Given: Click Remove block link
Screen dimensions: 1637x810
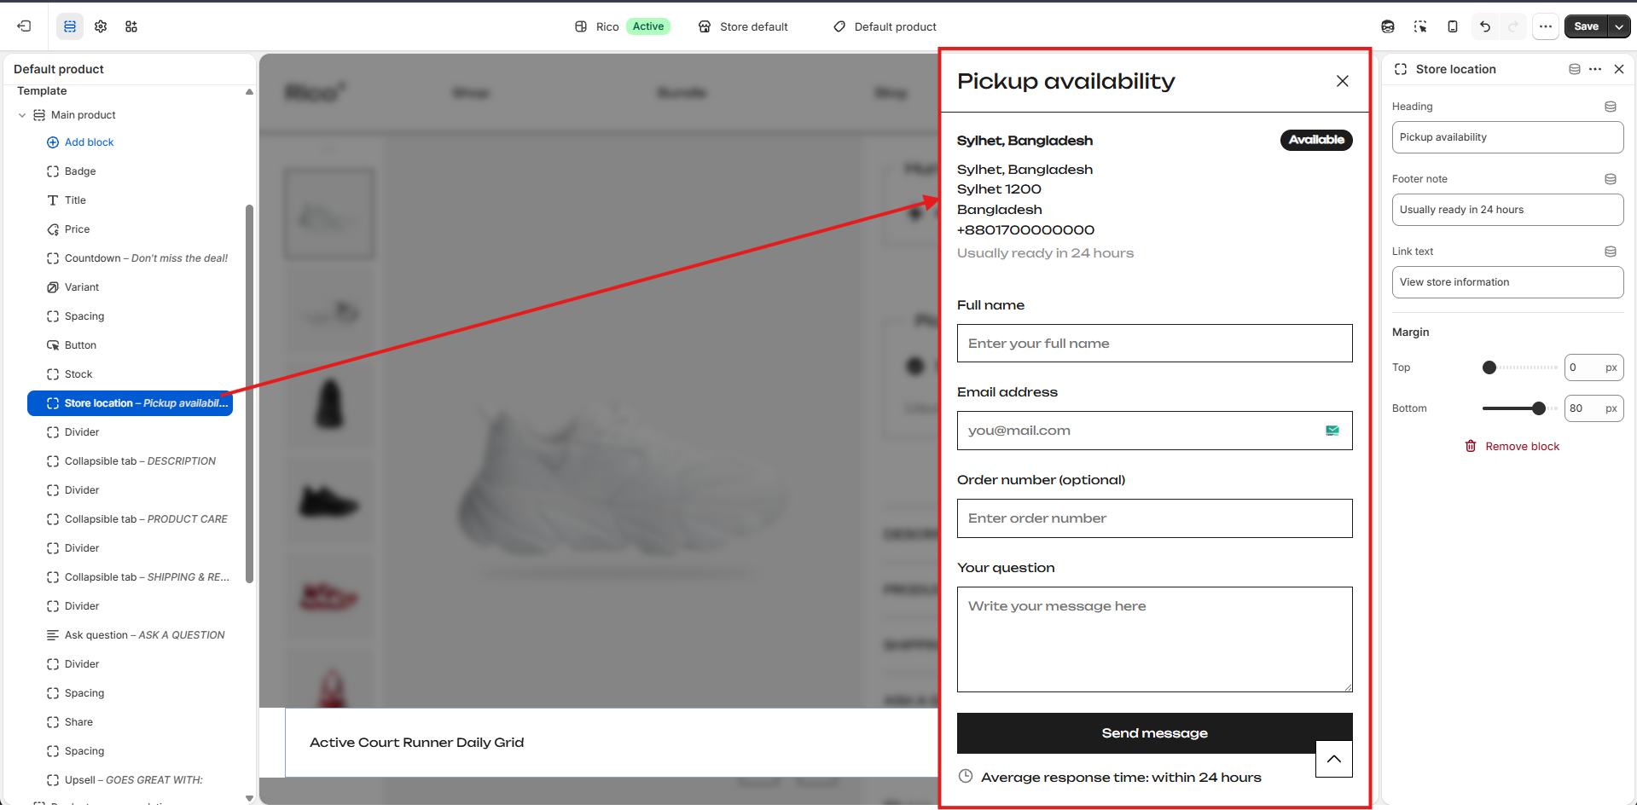Looking at the screenshot, I should point(1512,446).
